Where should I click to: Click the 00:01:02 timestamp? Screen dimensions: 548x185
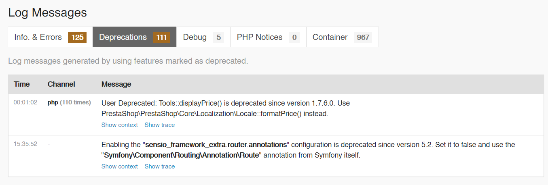(25, 102)
